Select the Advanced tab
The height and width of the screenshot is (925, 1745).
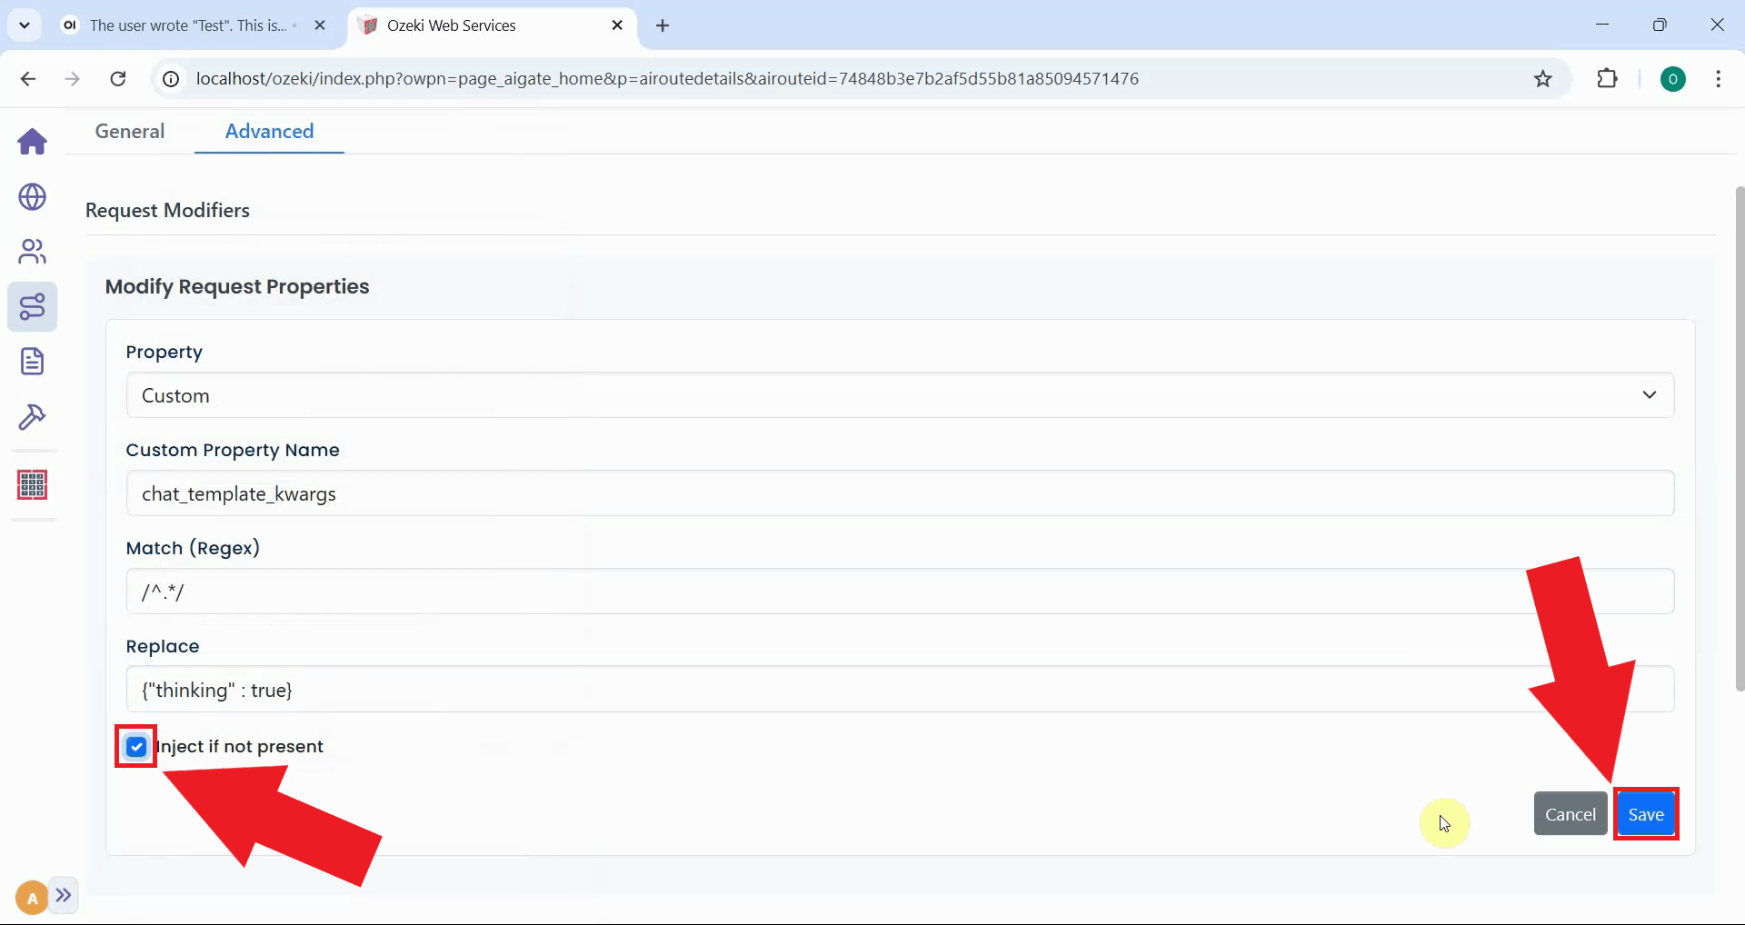coord(268,132)
